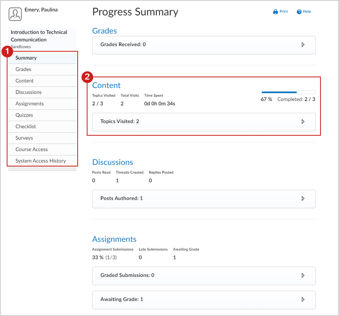Screen dimensions: 339x316
Task: Select Course Access in the sidebar
Action: (31, 149)
